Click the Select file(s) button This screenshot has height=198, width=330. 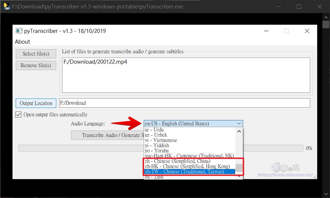point(36,54)
